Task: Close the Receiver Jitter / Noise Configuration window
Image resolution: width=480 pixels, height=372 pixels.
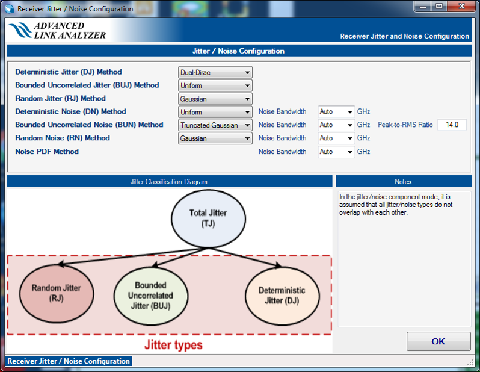Action: [461, 6]
